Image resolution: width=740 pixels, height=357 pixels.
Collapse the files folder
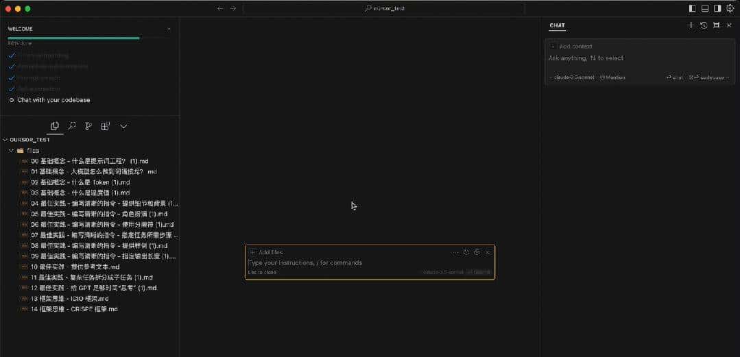tap(23, 151)
